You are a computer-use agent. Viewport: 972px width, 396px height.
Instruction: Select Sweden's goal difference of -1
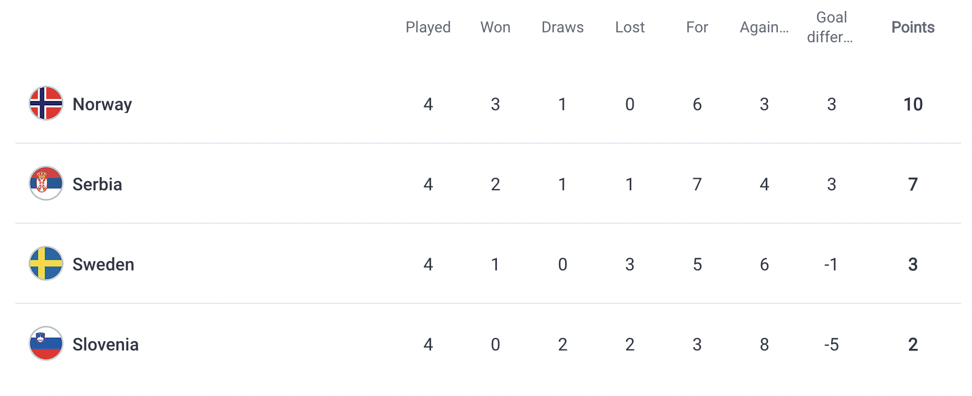click(831, 264)
